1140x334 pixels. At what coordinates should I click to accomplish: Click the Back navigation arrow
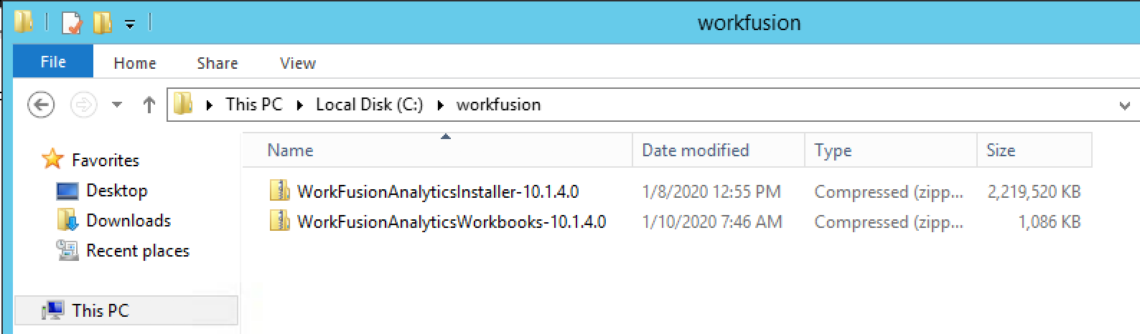(41, 105)
